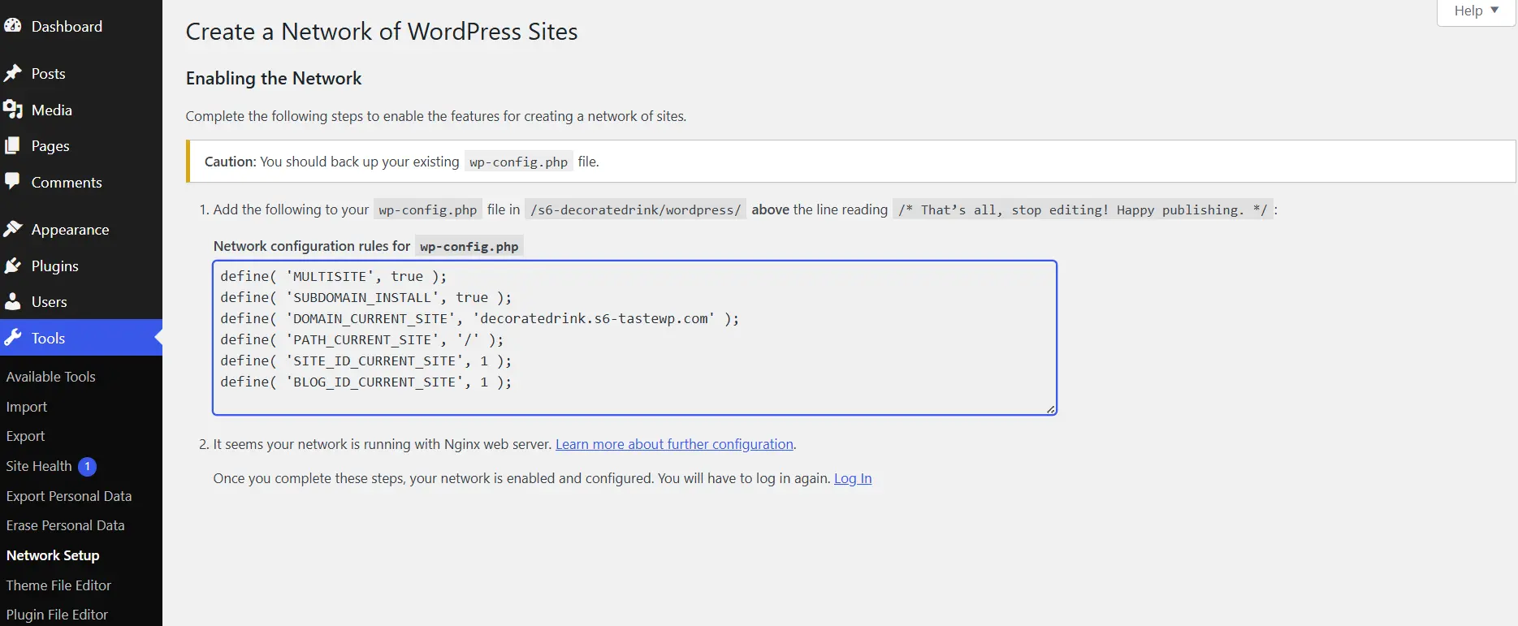Open the Users menu label

49,301
